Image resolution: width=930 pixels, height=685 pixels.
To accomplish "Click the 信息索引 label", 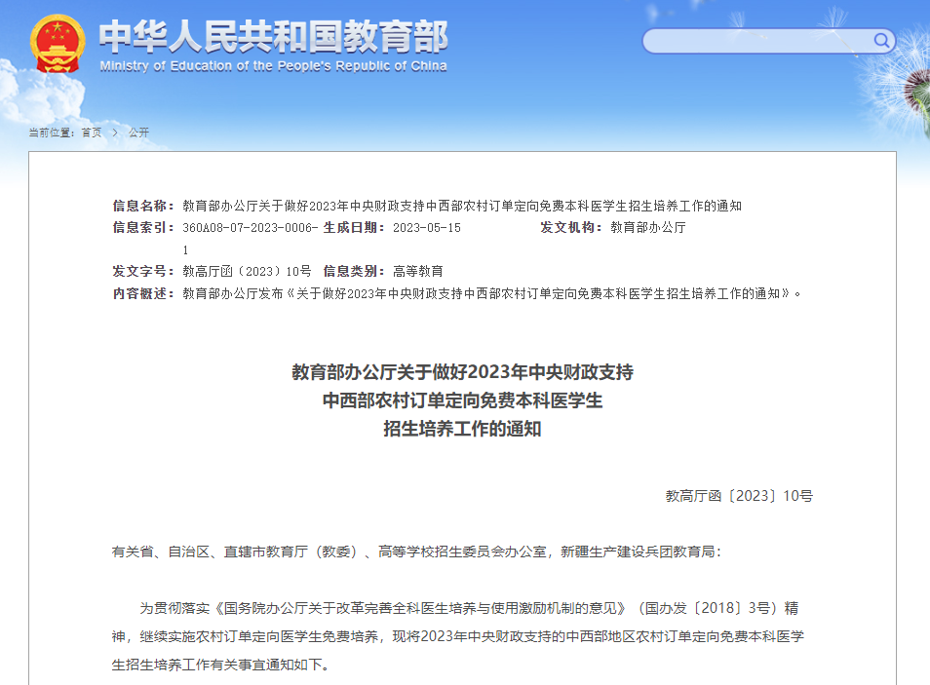I will 143,228.
